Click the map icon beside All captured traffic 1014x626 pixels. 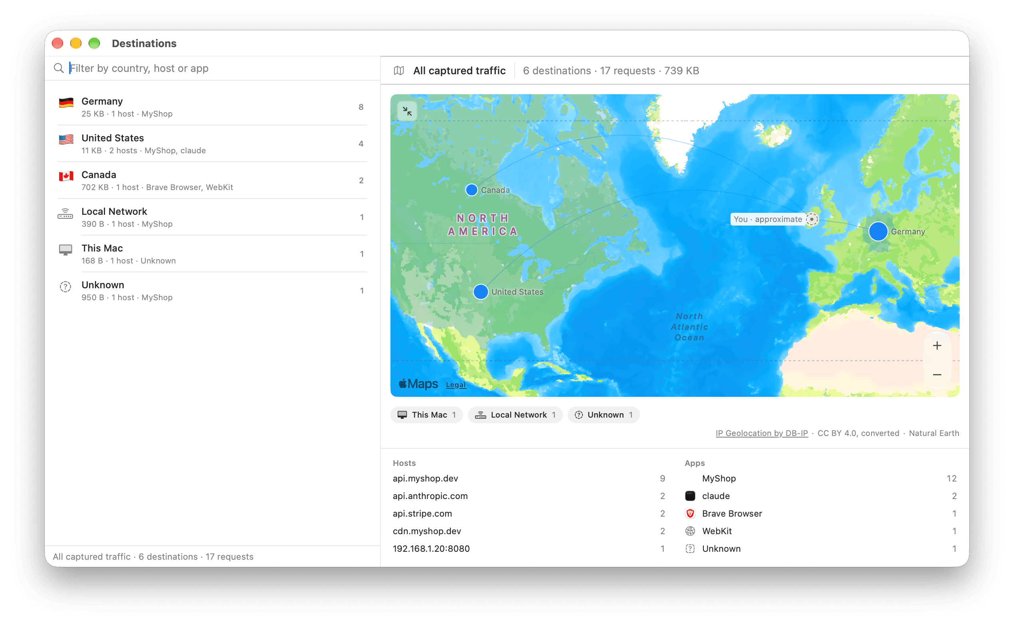(x=398, y=70)
